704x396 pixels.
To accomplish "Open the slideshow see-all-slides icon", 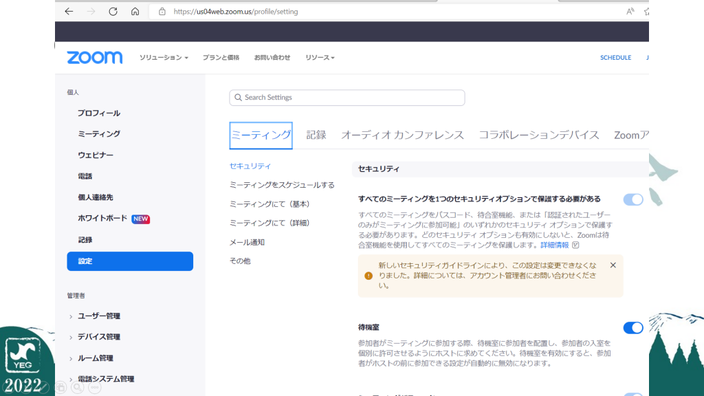I will 60,387.
